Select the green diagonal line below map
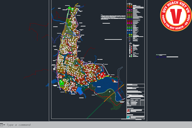The image size is (192, 128). [92, 109]
